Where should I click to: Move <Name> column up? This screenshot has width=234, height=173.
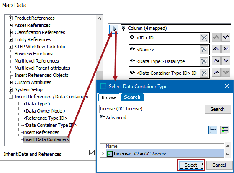[x=216, y=49]
